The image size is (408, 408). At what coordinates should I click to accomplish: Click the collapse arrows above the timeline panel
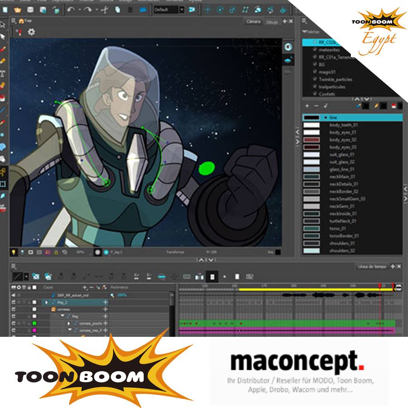(x=206, y=260)
